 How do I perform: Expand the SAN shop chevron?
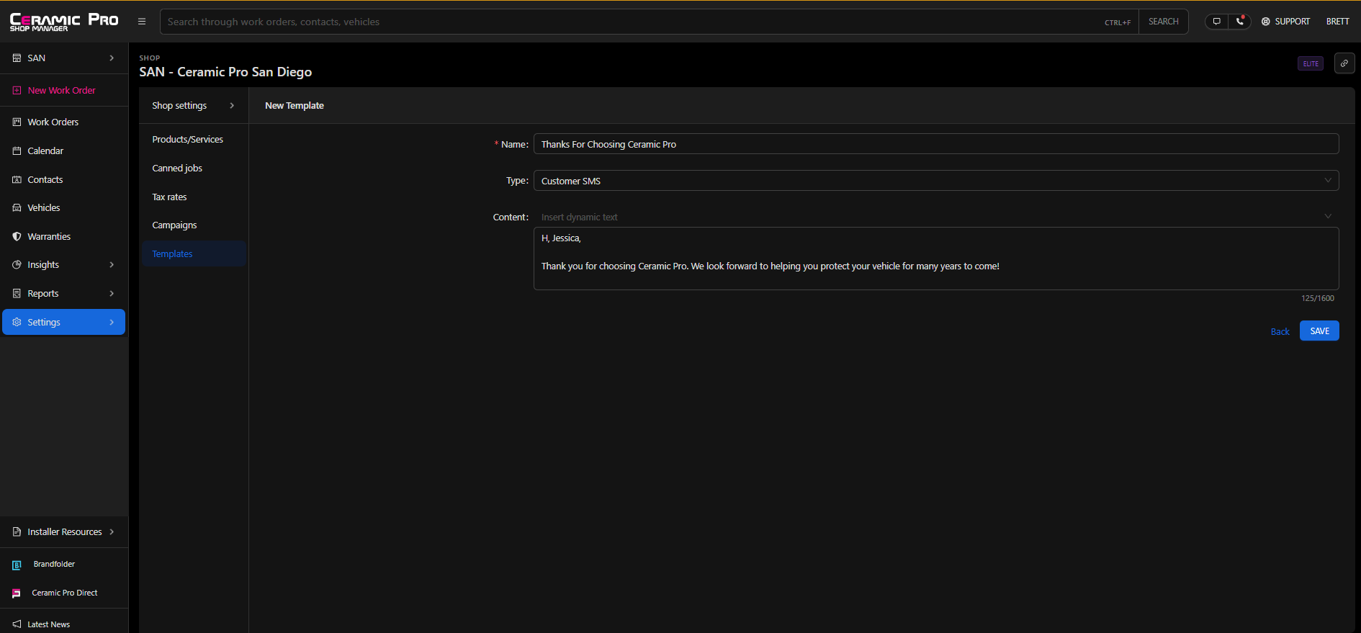[112, 58]
